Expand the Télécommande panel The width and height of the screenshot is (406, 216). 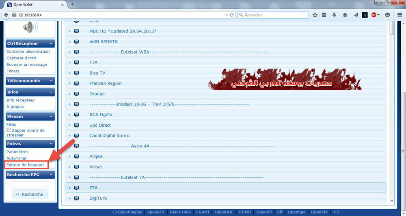(x=51, y=81)
